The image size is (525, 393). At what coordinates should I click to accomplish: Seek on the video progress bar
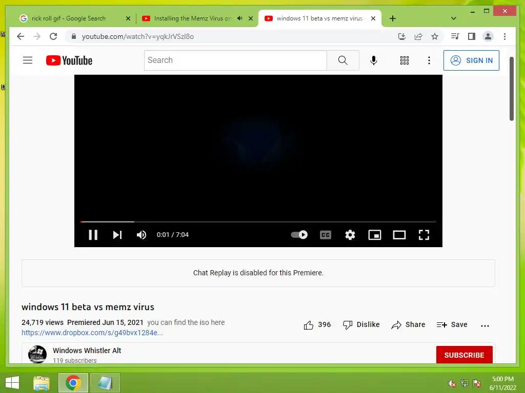[x=258, y=222]
